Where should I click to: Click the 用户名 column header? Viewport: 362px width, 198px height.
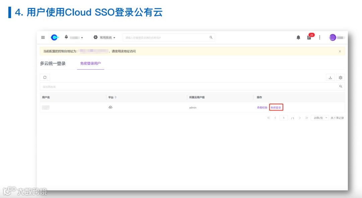46,97
